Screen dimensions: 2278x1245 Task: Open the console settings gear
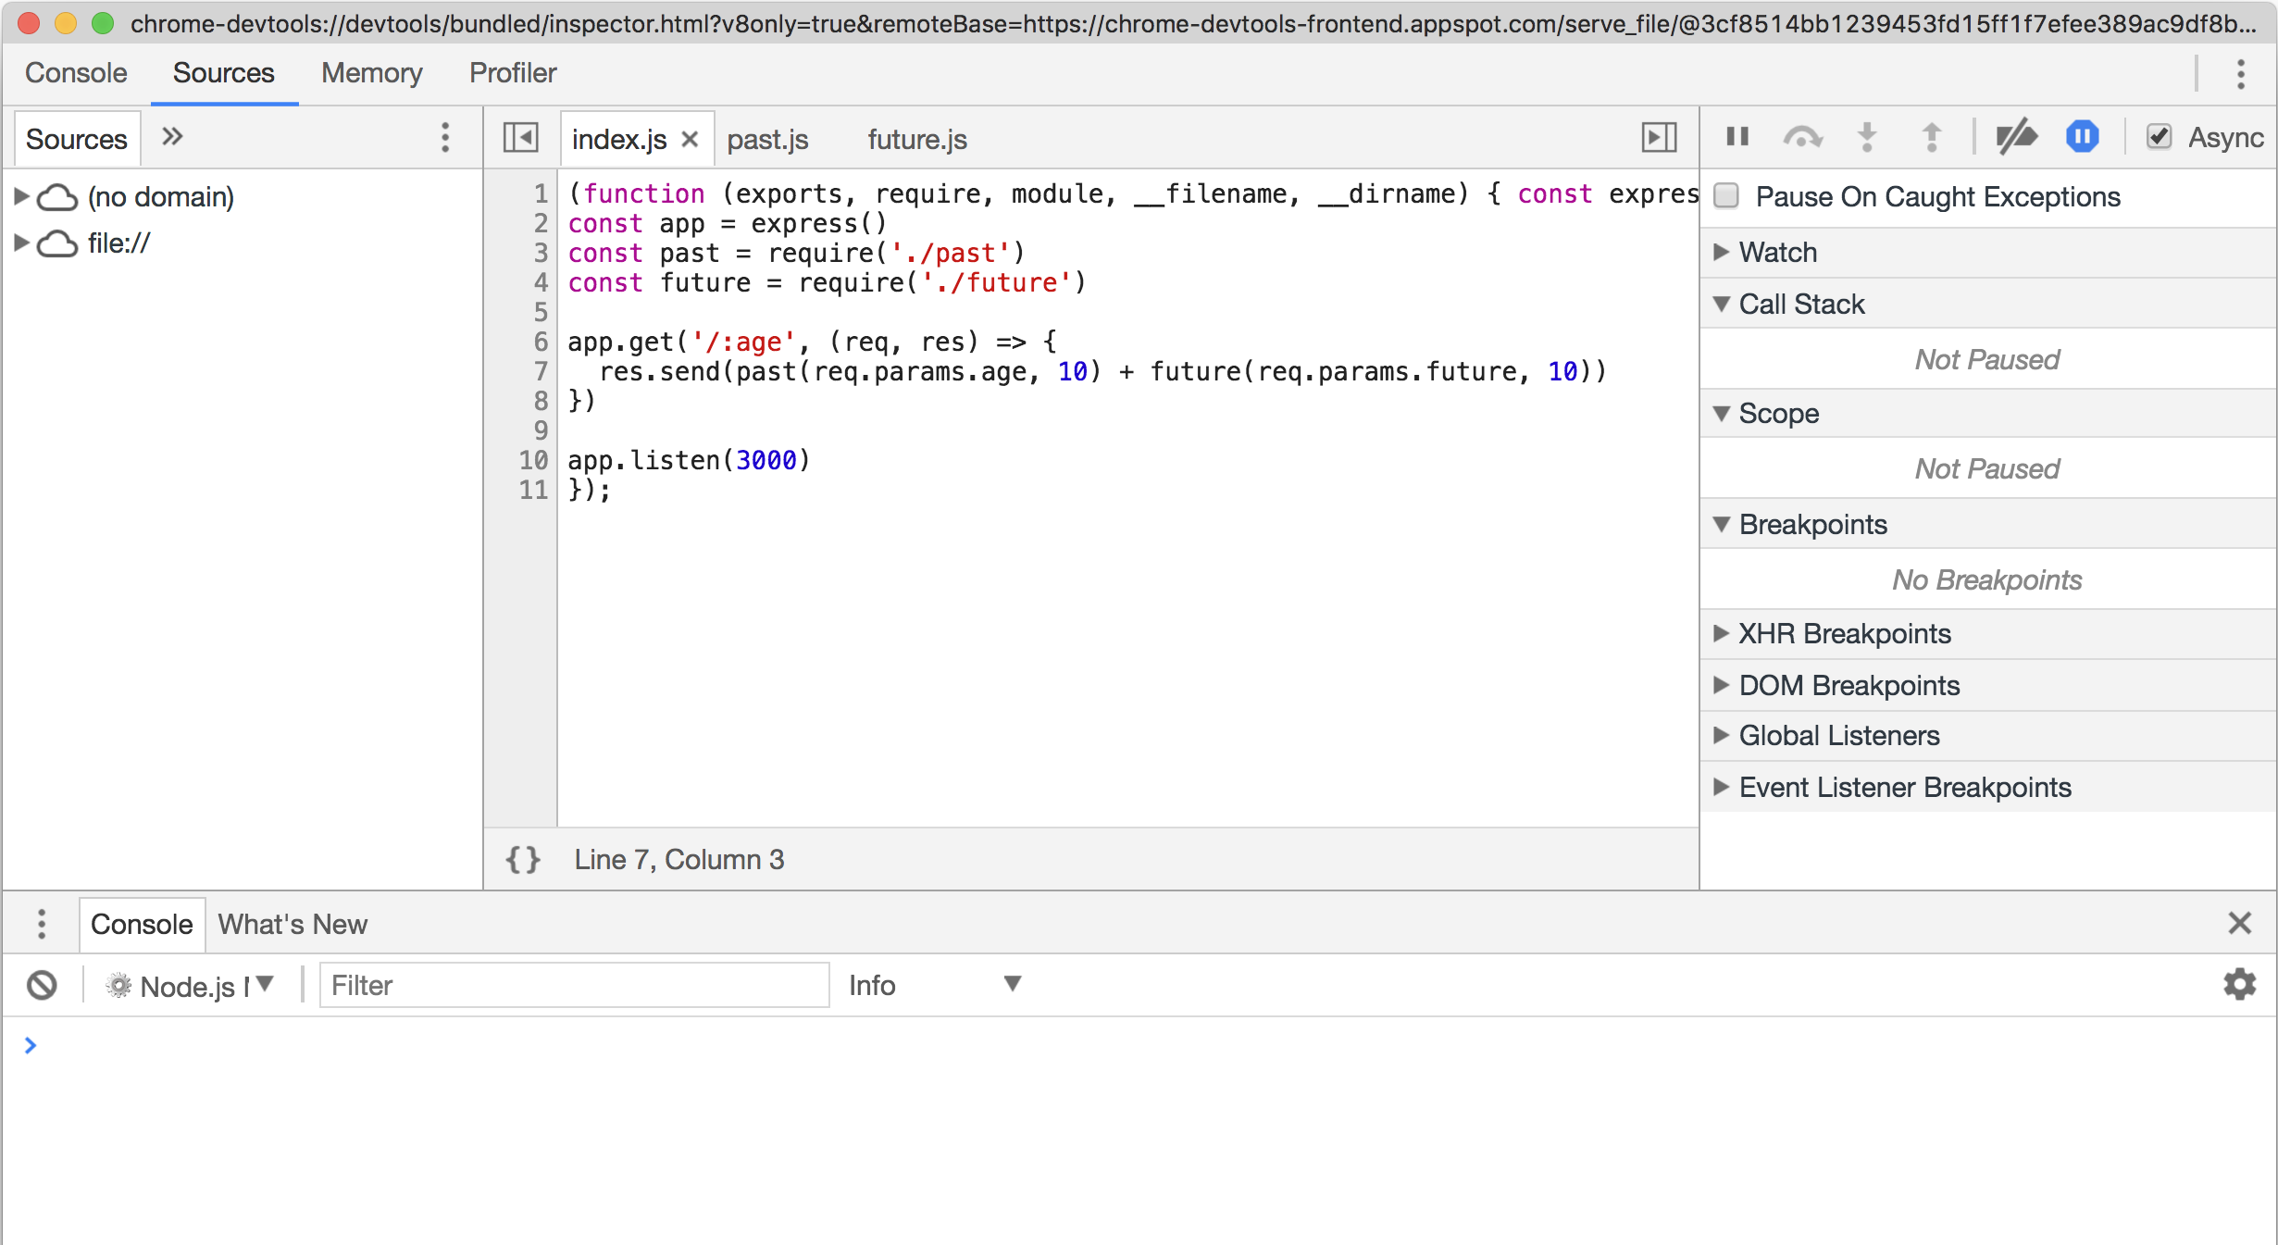tap(2239, 984)
